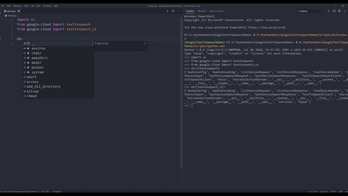This screenshot has width=348, height=196.
Task: Open the Terminal menu
Action: [x=47, y=6]
